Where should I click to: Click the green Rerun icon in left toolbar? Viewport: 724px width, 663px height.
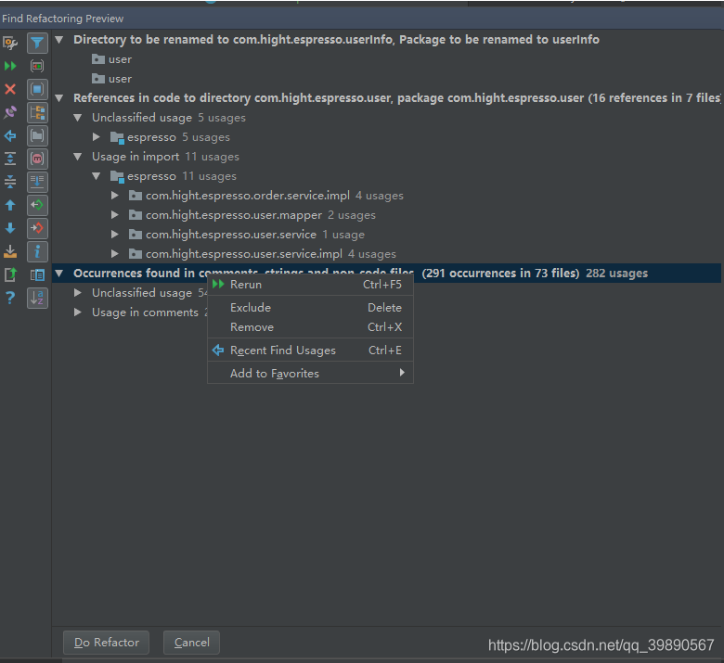click(10, 66)
